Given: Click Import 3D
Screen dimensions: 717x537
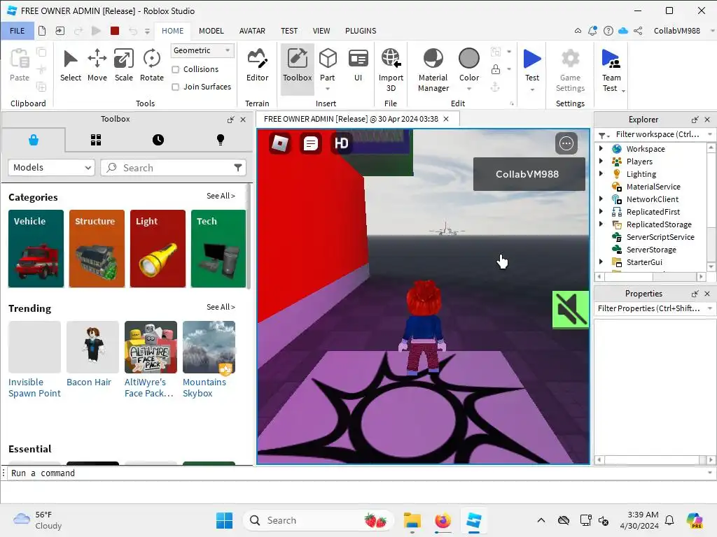Looking at the screenshot, I should 391,69.
